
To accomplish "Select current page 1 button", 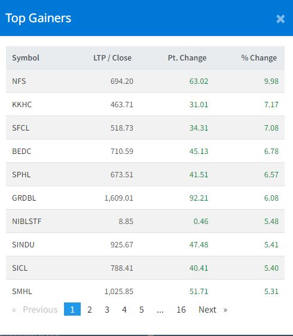I will coord(72,309).
